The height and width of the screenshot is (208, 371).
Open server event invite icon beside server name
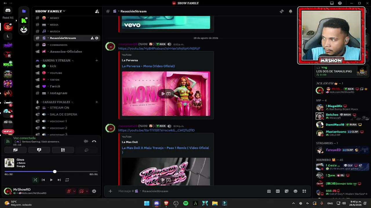[x=97, y=11]
